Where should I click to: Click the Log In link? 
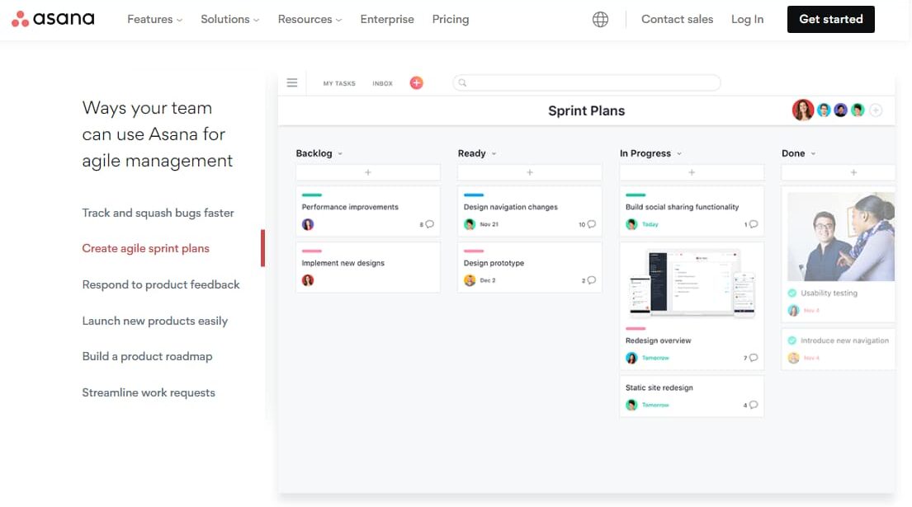[747, 19]
